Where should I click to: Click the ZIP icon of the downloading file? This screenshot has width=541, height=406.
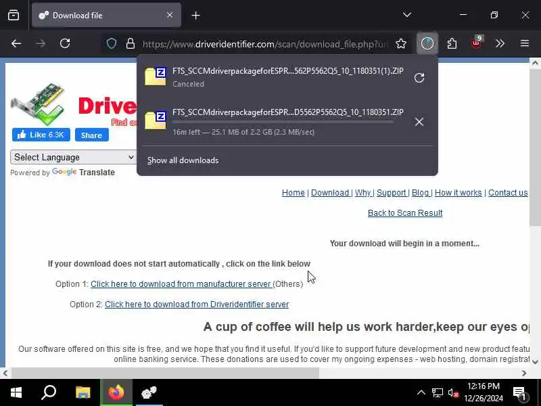coord(156,120)
